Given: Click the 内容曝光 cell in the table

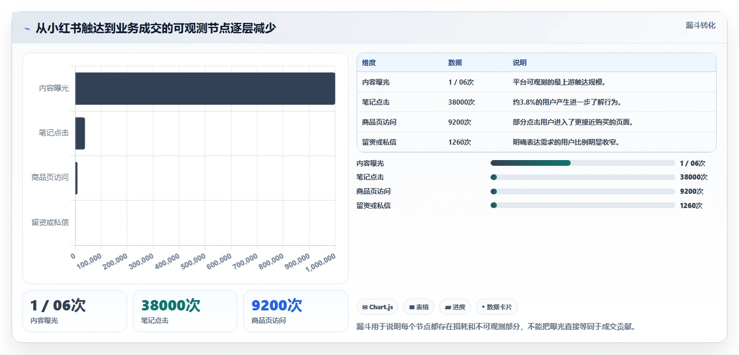Looking at the screenshot, I should pyautogui.click(x=376, y=82).
